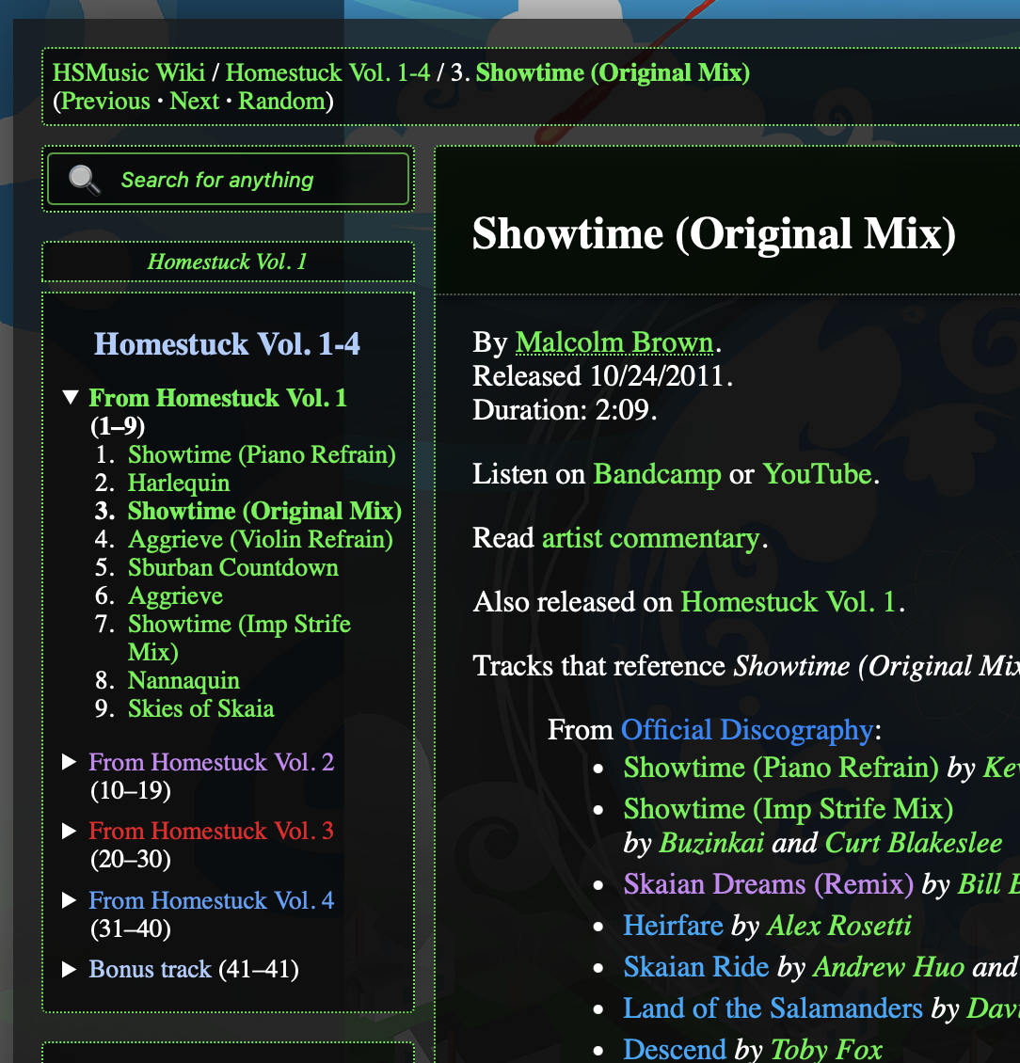Open artist Andrew Huo's page
The width and height of the screenshot is (1020, 1063).
(888, 967)
